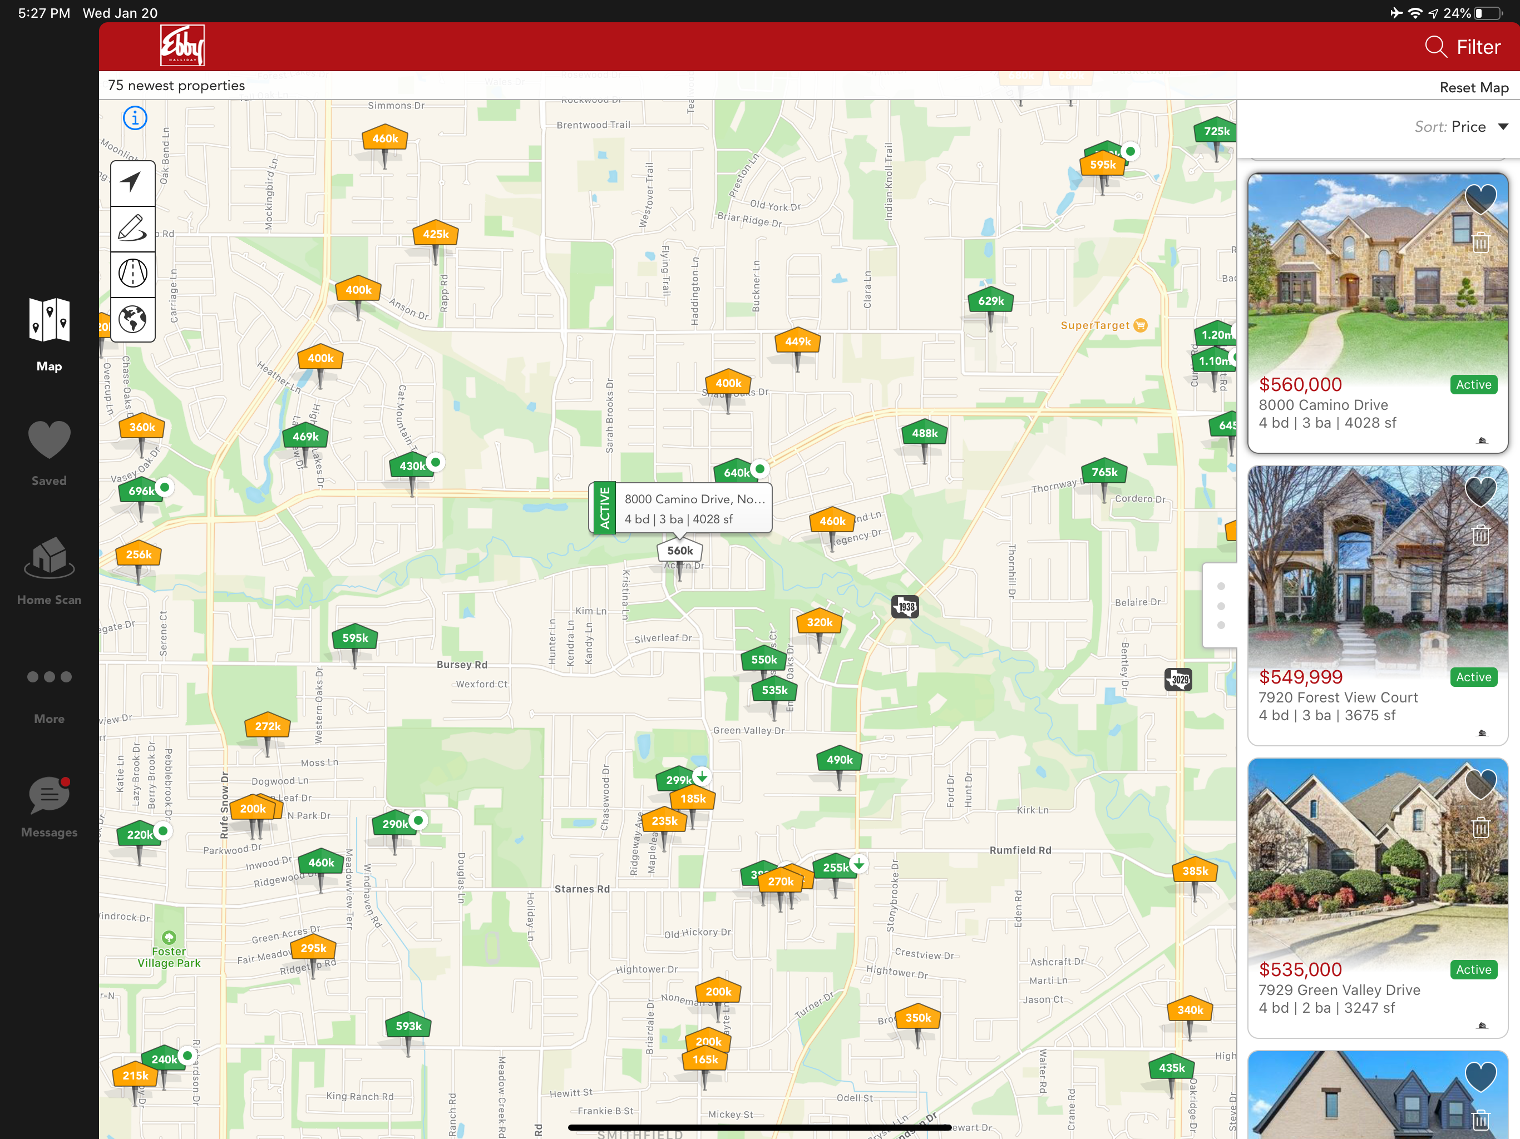The height and width of the screenshot is (1139, 1520).
Task: Open the Home Scan tab
Action: click(x=50, y=571)
